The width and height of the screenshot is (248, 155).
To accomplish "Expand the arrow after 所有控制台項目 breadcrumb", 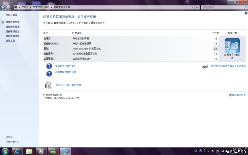I will coord(52,7).
